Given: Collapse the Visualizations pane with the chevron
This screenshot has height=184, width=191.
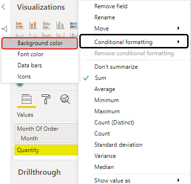Looking at the screenshot, I should coord(3,7).
